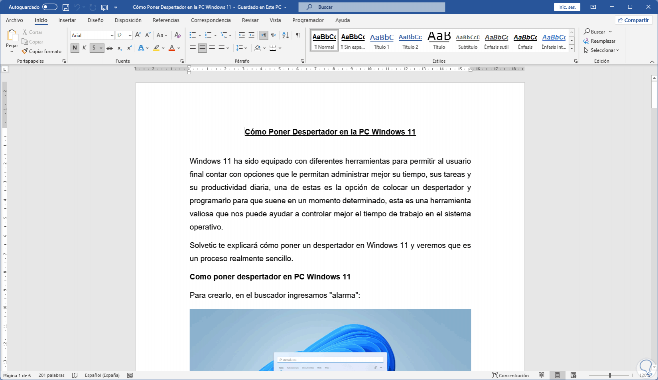Click the zoom slider handle
The image size is (658, 380).
tap(610, 375)
